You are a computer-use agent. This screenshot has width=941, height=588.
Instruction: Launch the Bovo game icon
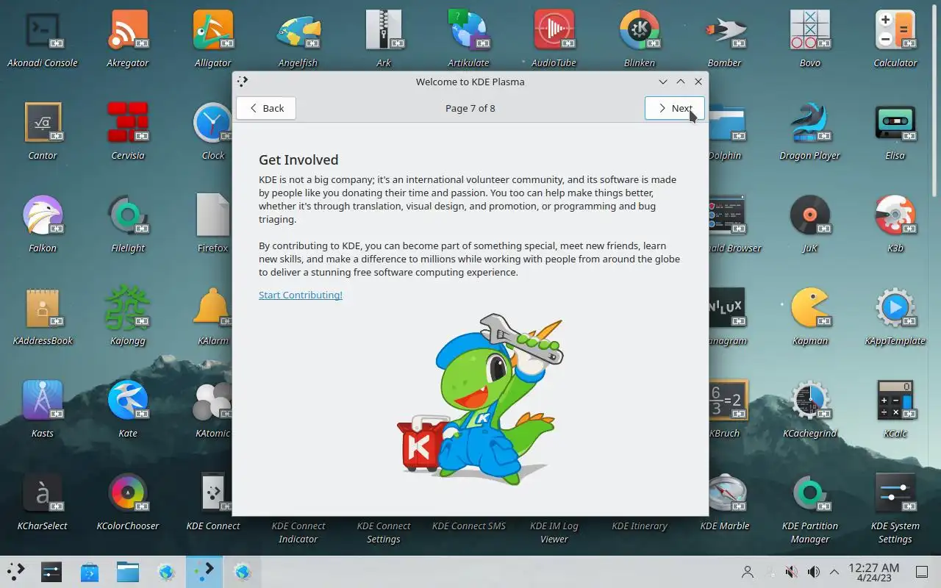(x=810, y=31)
